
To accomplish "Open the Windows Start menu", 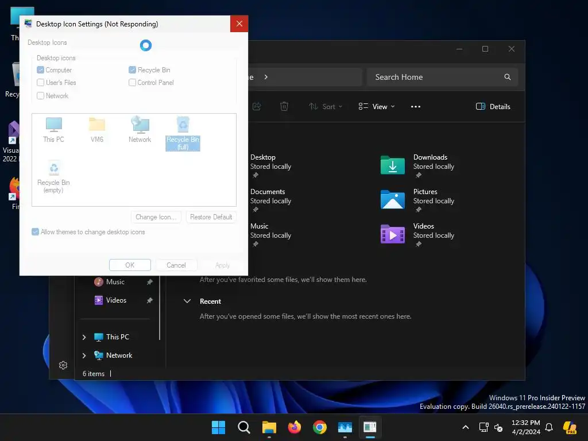I will pyautogui.click(x=218, y=427).
